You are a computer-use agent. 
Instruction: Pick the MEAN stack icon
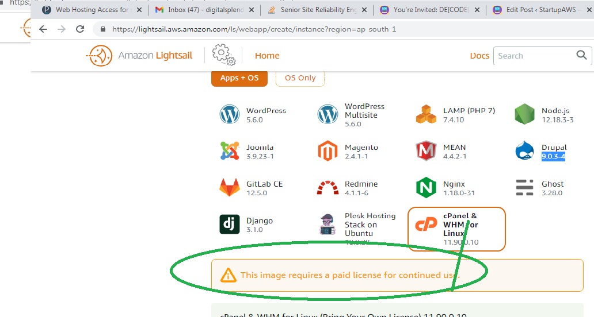click(x=426, y=151)
